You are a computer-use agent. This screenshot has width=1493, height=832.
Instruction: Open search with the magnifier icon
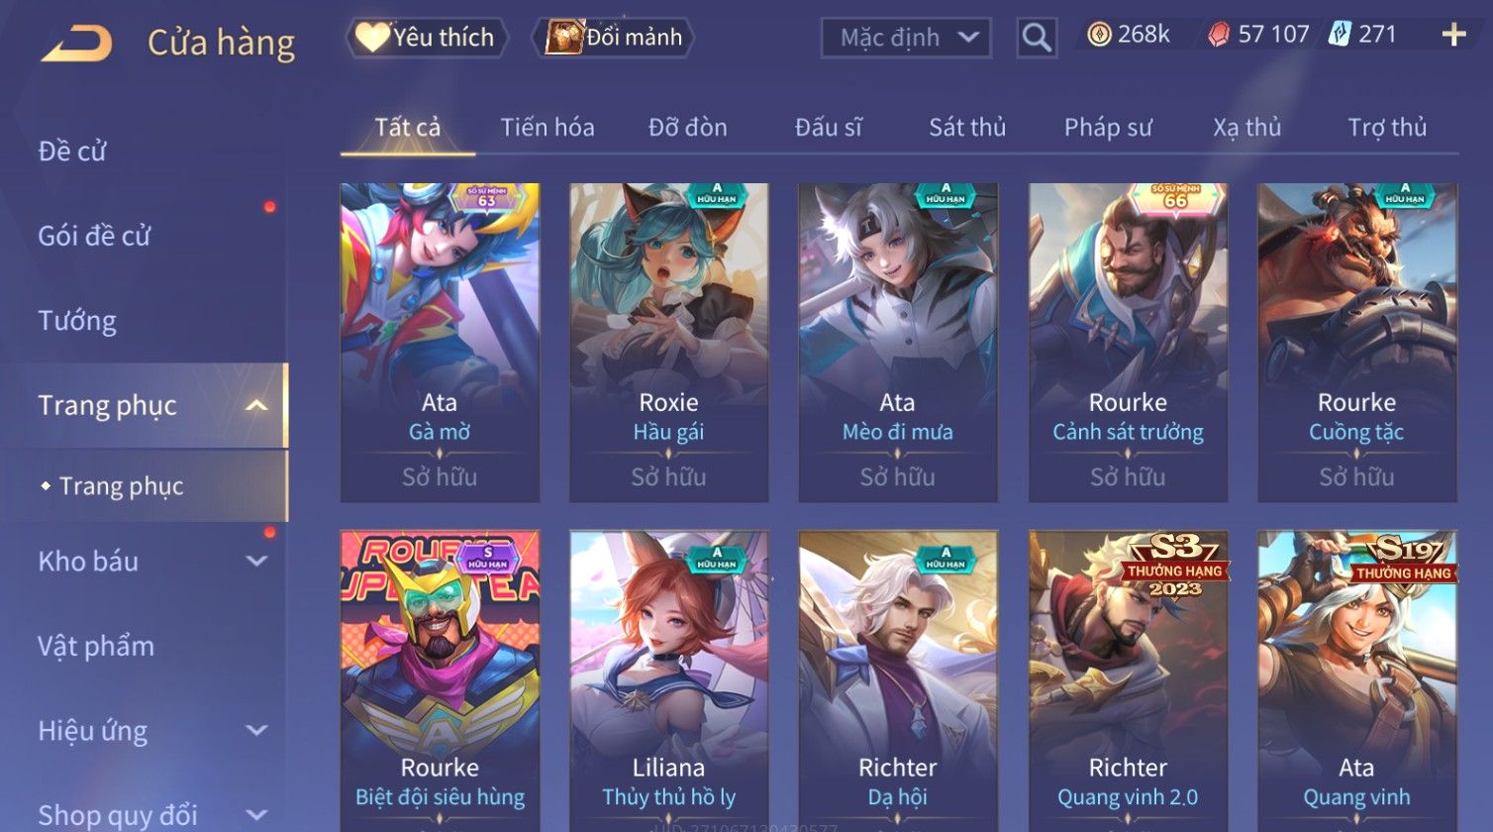tap(1037, 39)
